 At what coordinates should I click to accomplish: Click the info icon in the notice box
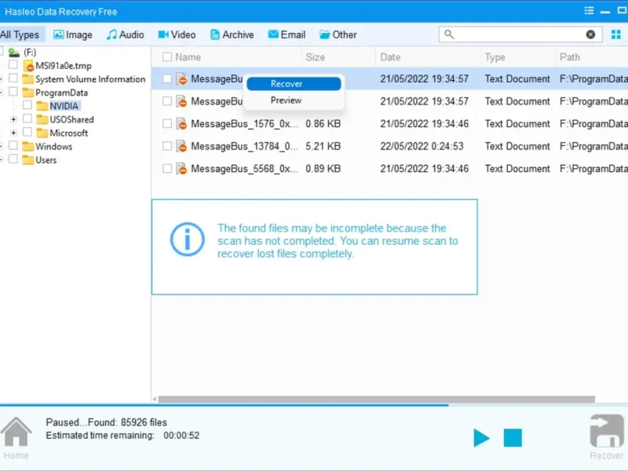tap(187, 239)
